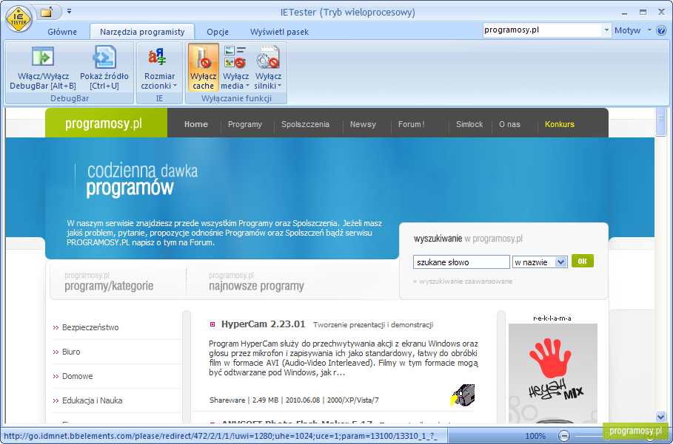
Task: Click the red square bullet beside HyperCam
Action: (x=212, y=324)
